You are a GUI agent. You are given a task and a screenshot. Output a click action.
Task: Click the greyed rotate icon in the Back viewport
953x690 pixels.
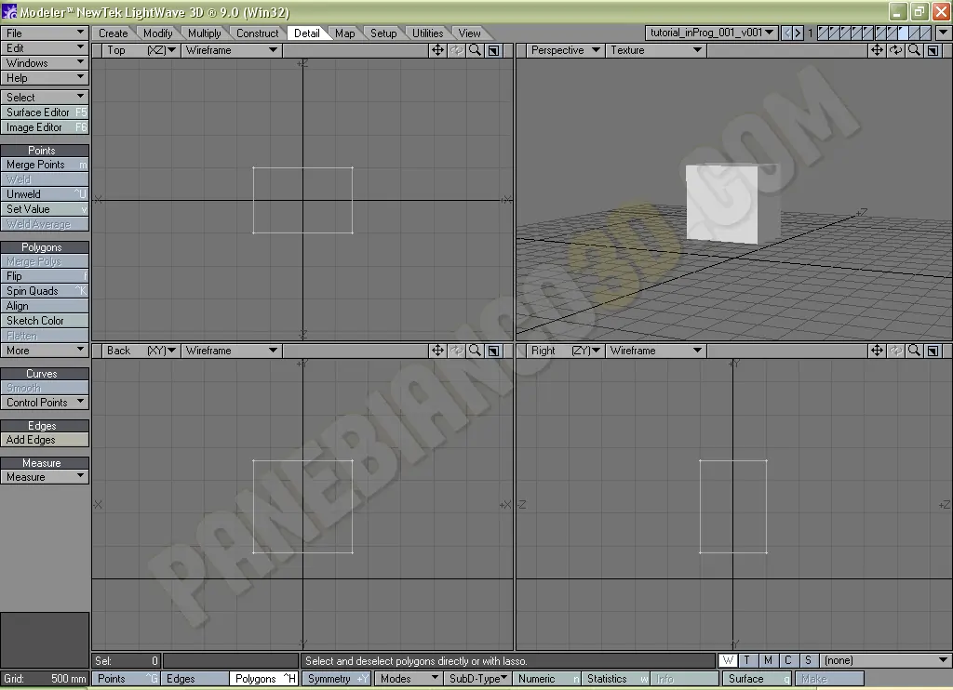click(456, 351)
